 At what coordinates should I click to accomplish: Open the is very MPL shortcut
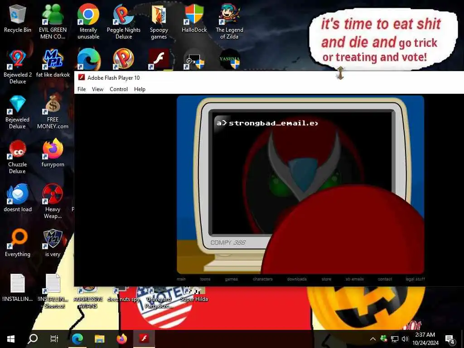(x=53, y=243)
